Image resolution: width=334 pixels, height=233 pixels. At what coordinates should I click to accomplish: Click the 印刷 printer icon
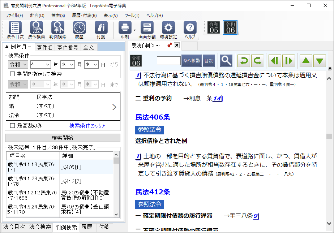(x=125, y=28)
